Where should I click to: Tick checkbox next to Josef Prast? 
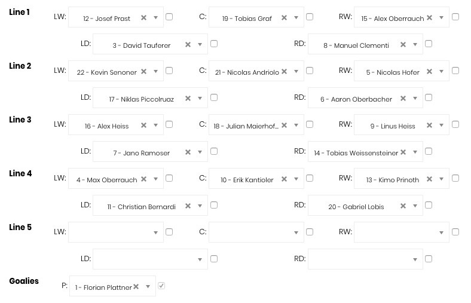click(169, 17)
